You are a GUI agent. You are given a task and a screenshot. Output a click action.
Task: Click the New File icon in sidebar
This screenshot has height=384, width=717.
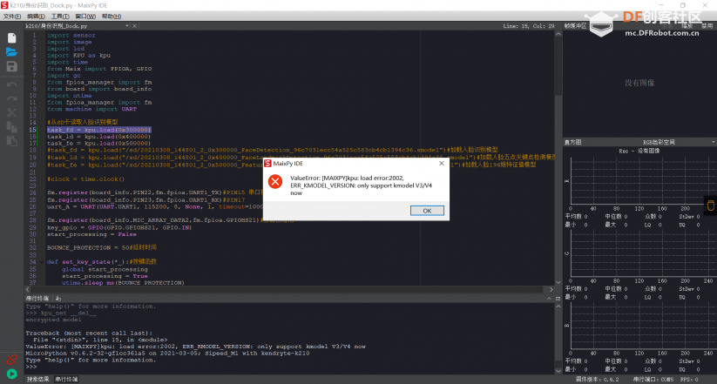click(12, 37)
